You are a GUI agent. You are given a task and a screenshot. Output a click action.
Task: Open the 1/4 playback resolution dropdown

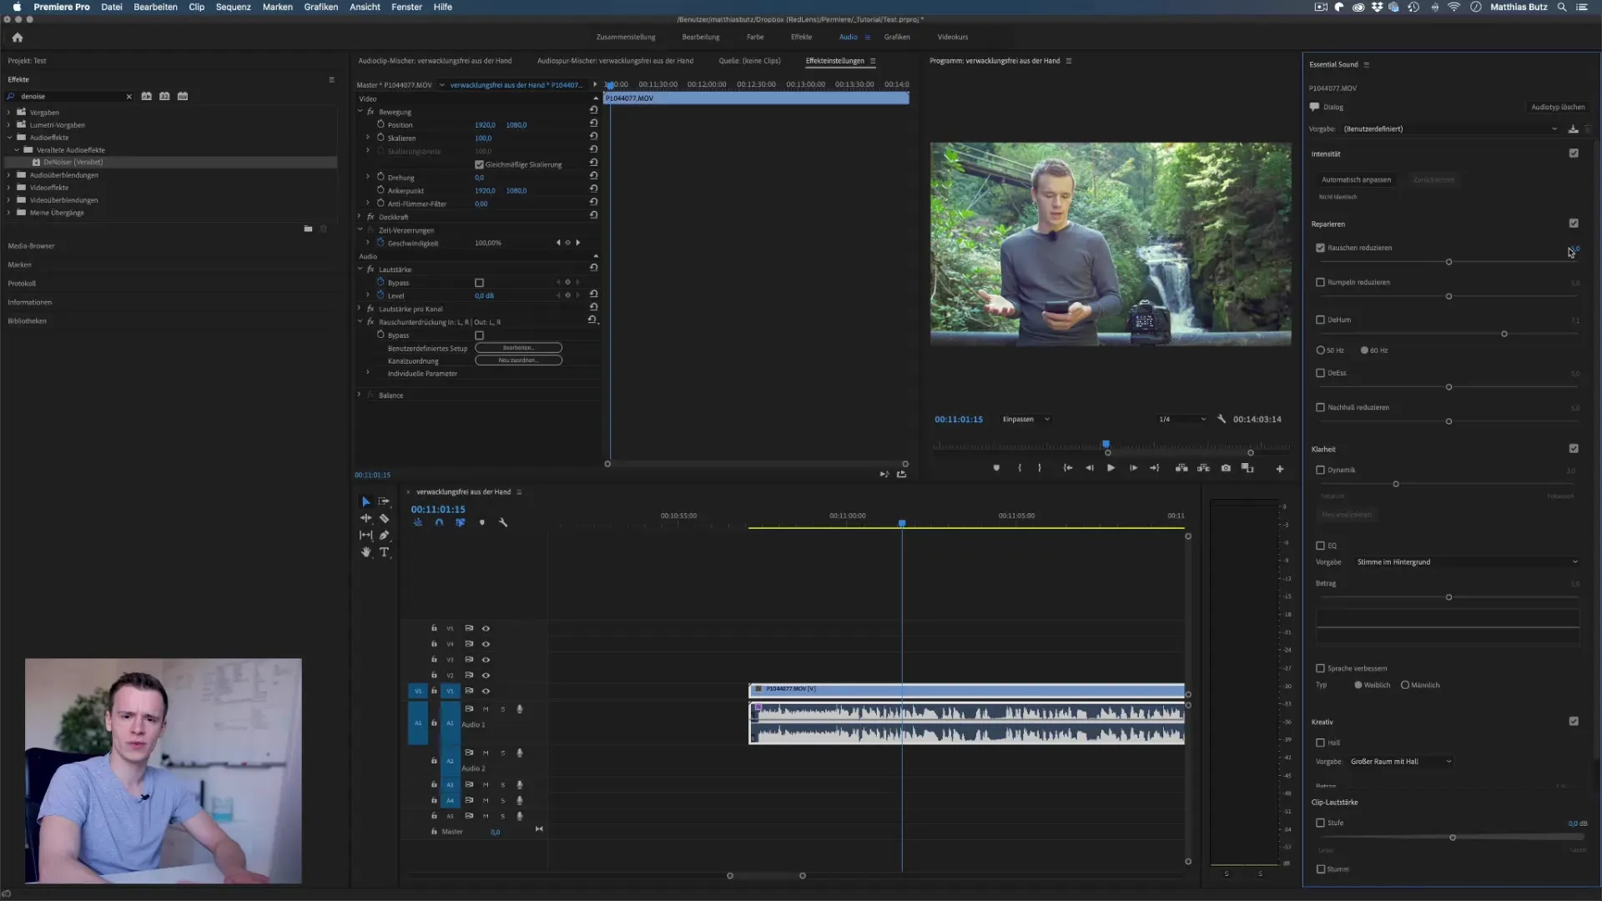tap(1181, 419)
